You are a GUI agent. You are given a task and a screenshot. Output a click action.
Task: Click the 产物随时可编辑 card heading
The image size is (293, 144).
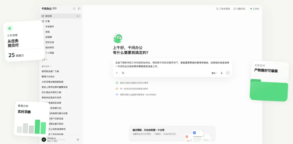266,70
